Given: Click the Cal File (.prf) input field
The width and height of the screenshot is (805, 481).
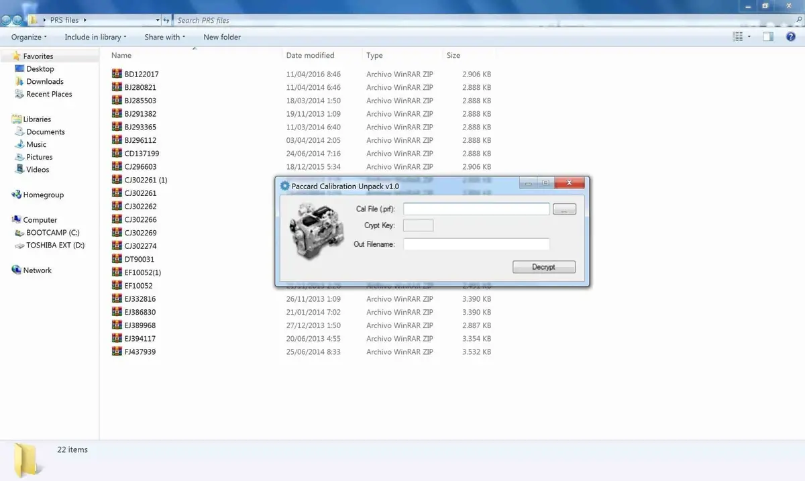Looking at the screenshot, I should tap(476, 209).
